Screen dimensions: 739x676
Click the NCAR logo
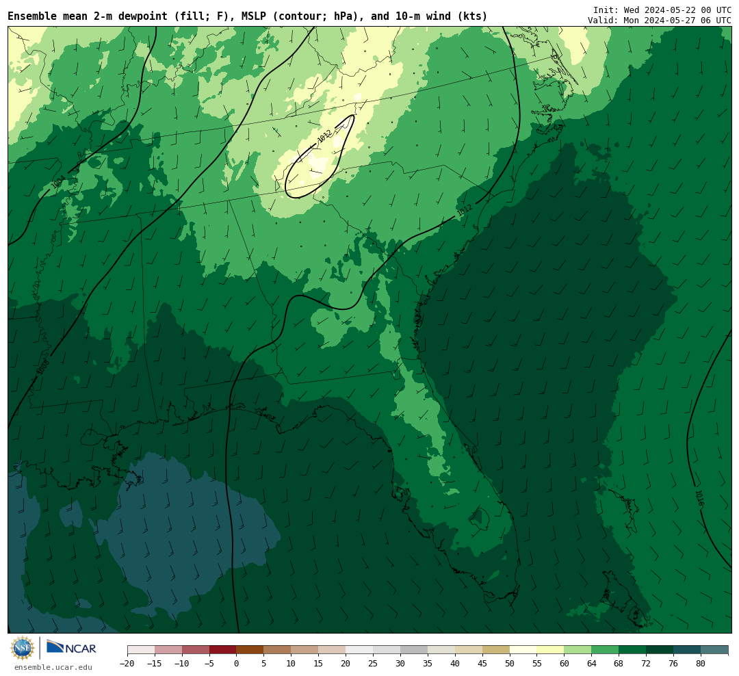71,647
